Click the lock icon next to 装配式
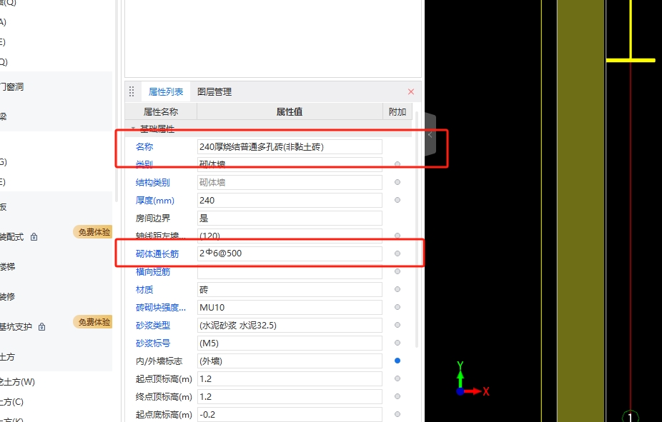 [x=34, y=237]
